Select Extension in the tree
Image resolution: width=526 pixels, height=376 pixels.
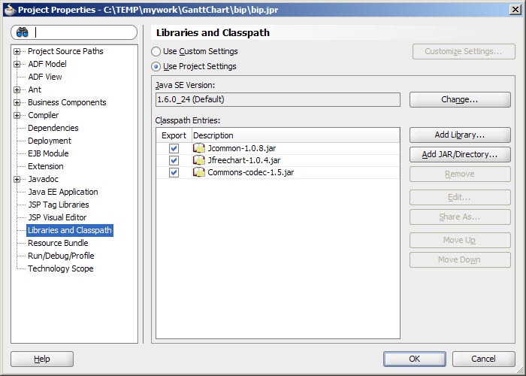coord(46,166)
